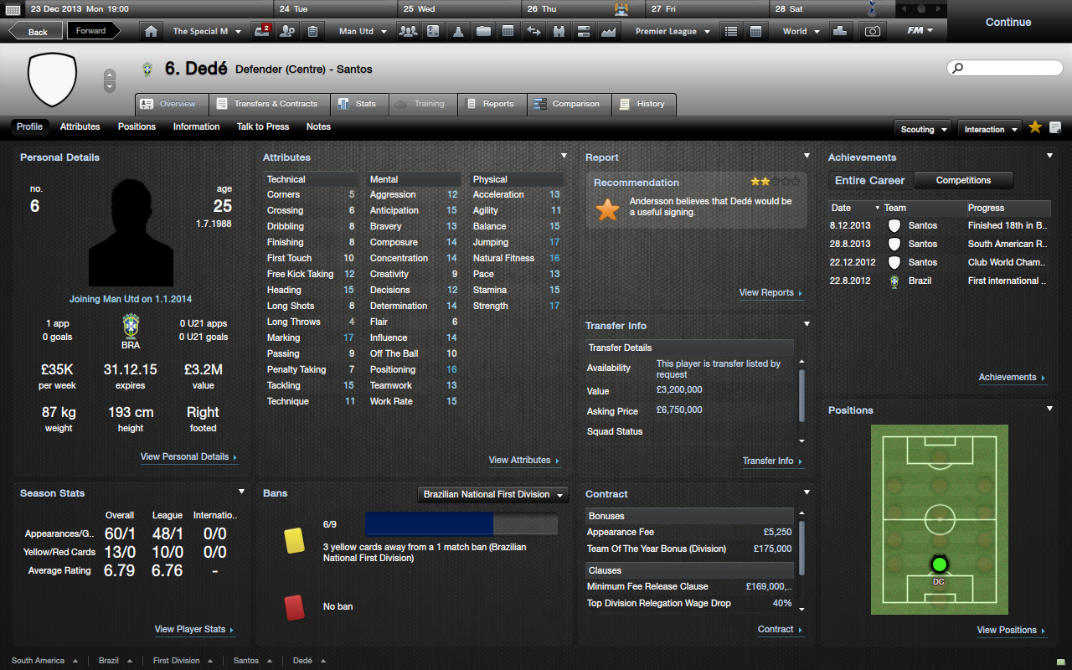Select the Entire Career achievements view
Screen dimensions: 1072x670
869,180
